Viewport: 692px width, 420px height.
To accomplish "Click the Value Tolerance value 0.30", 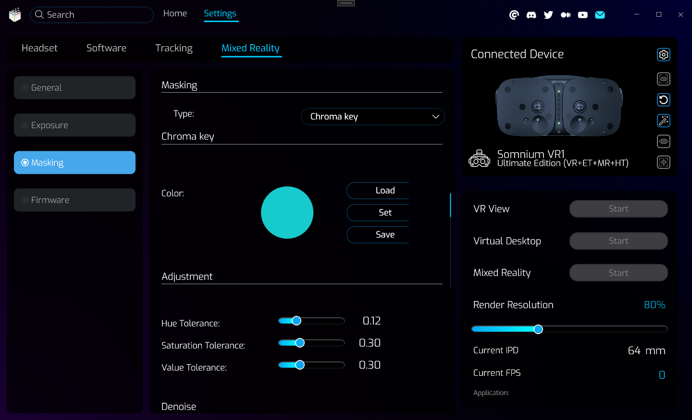I will click(370, 365).
